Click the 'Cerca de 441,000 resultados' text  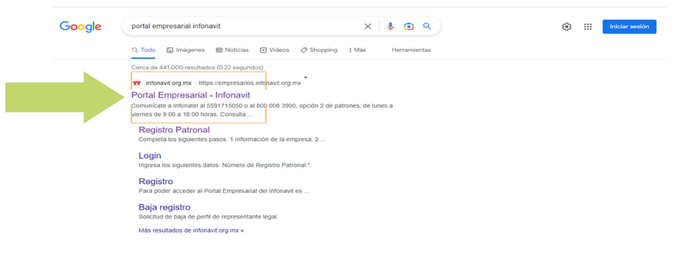click(198, 67)
